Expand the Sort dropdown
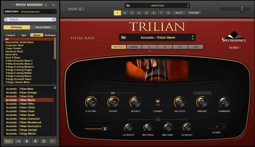Image resolution: width=255 pixels, height=147 pixels. click(9, 141)
